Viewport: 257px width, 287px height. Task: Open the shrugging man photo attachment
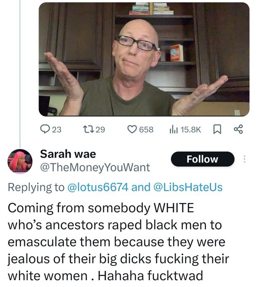tap(144, 59)
